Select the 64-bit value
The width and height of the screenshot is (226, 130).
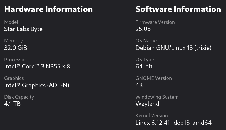(144, 66)
